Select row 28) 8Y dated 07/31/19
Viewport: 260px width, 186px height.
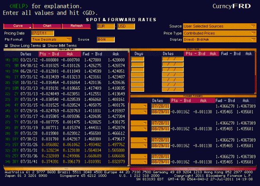tap(66, 127)
